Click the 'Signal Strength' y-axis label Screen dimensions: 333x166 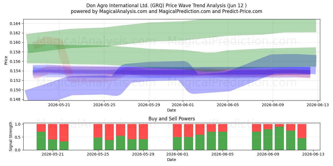(x=11, y=136)
